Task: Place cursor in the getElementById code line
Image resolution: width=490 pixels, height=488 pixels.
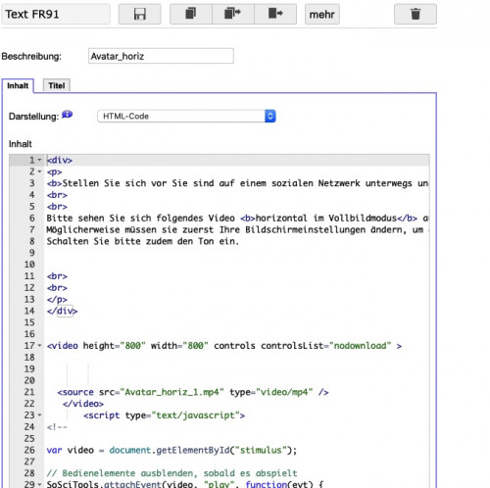Action: pos(171,450)
